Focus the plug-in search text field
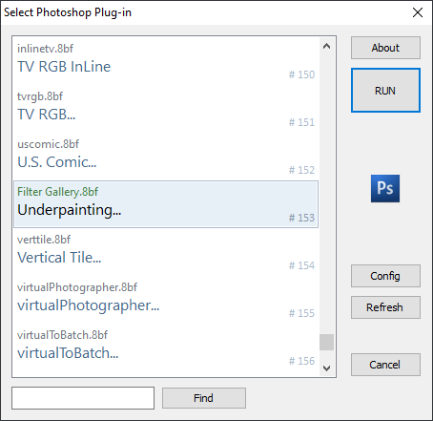433x421 pixels. point(83,398)
